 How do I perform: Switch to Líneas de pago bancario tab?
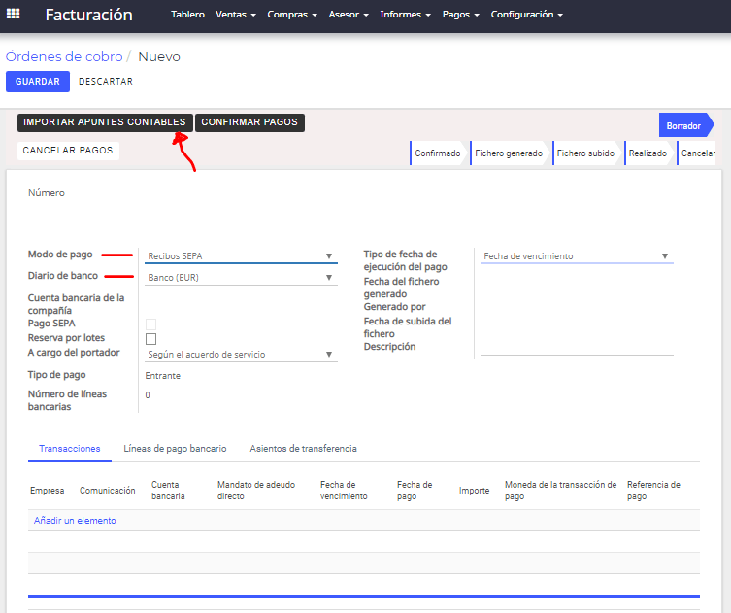[175, 449]
